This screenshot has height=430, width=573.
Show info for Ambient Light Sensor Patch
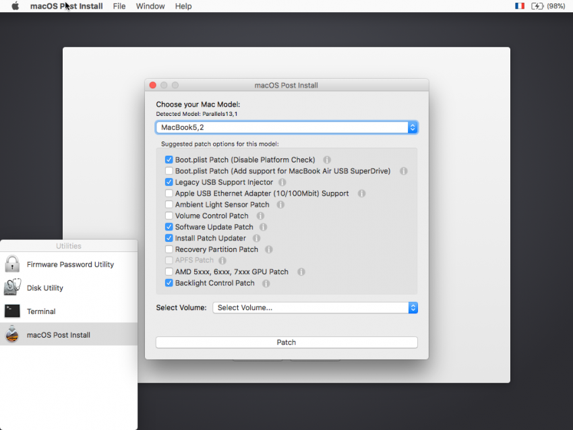[280, 205]
